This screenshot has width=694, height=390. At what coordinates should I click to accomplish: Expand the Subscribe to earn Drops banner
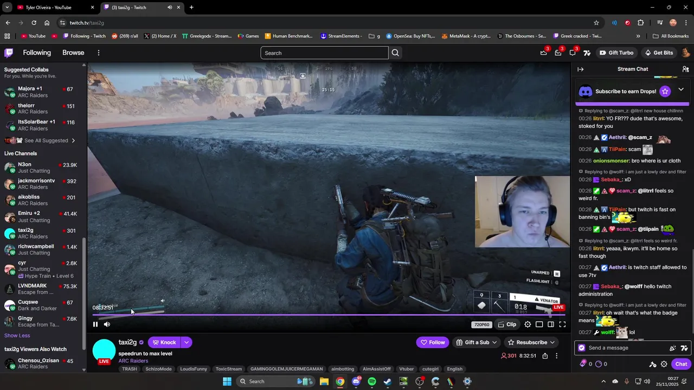tap(681, 90)
